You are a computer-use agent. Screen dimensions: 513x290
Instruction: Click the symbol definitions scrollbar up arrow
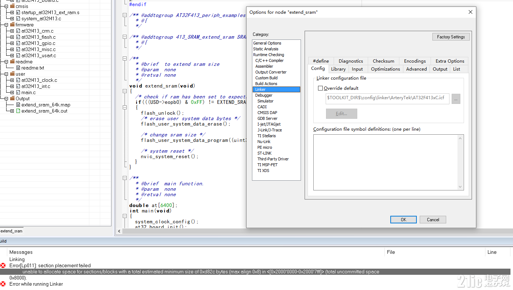tap(460, 138)
